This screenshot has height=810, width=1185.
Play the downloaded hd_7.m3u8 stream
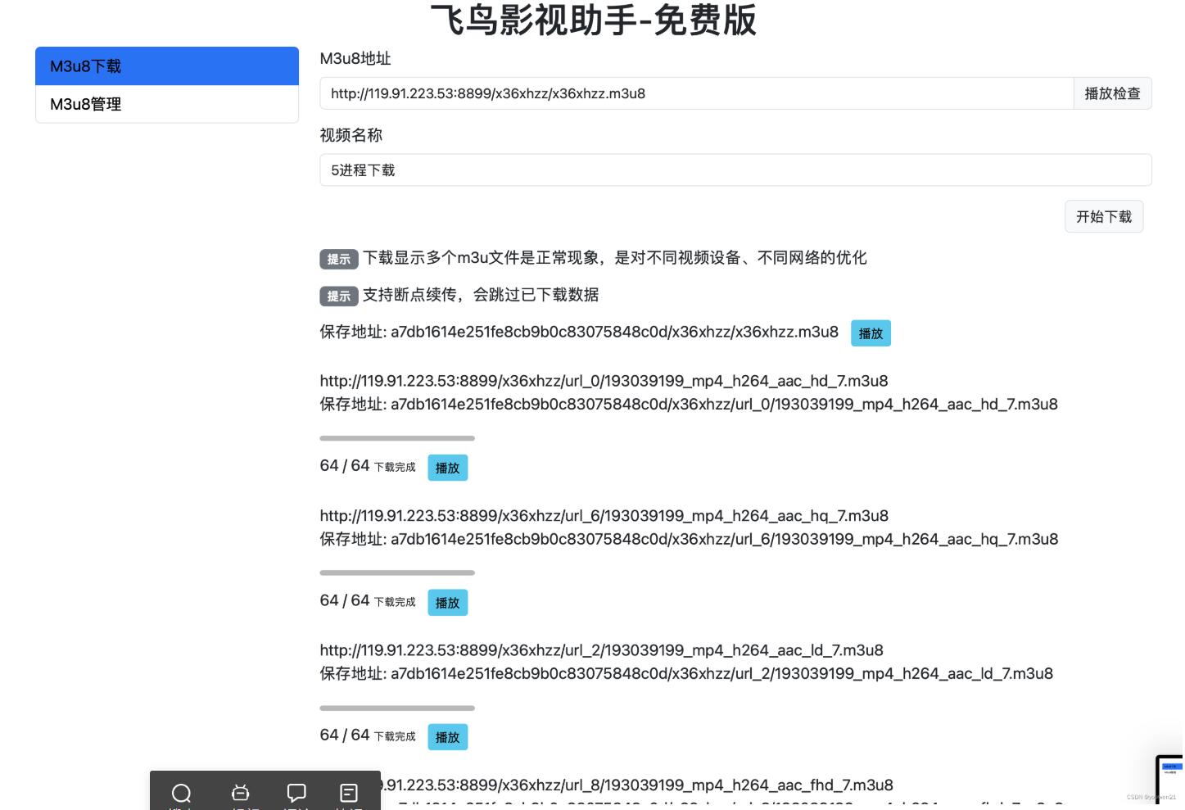[x=448, y=468]
